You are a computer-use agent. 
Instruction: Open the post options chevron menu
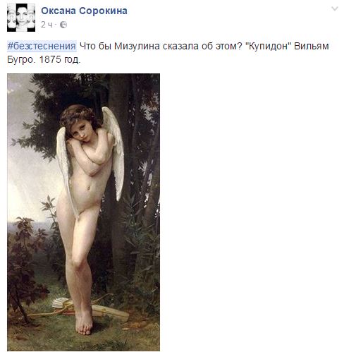pyautogui.click(x=335, y=8)
